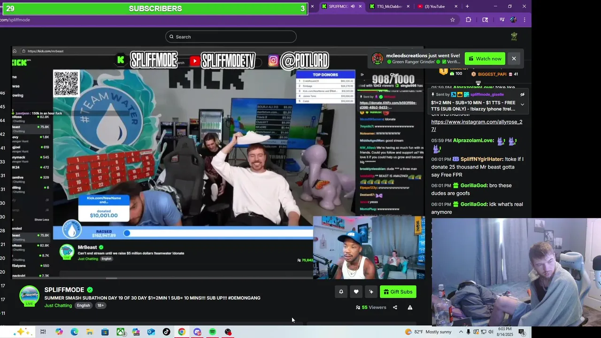This screenshot has width=601, height=338.
Task: Switch to the TTG_McDabber tab
Action: (389, 7)
